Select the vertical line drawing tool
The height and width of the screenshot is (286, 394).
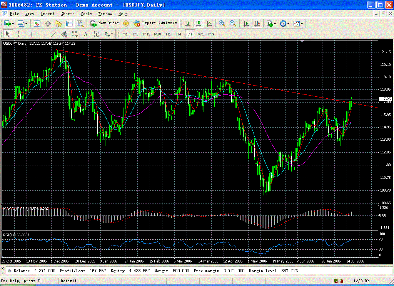[x=32, y=34]
